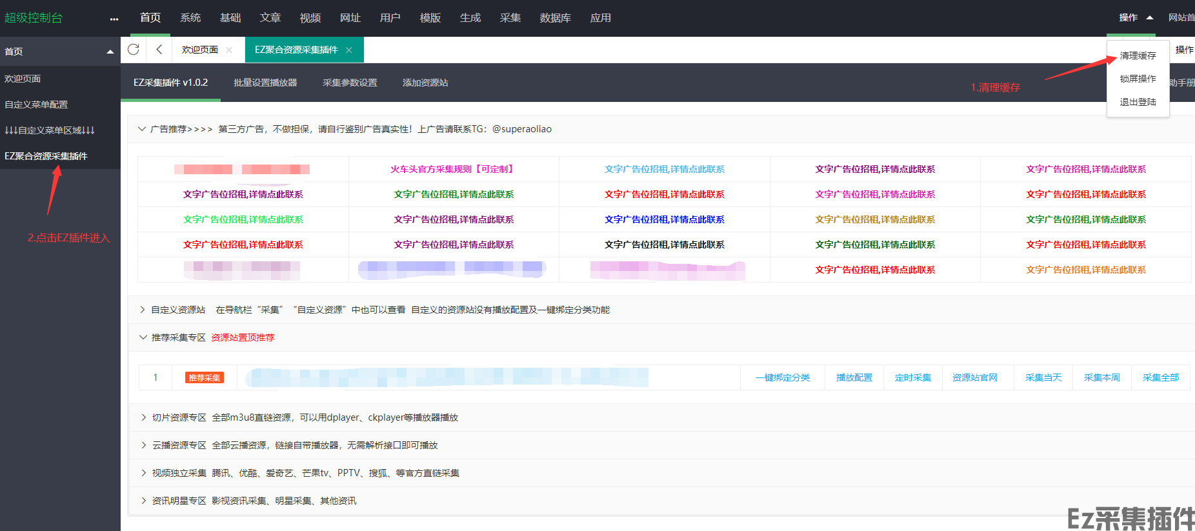Click row number 1 in recommended list
Image resolution: width=1195 pixels, height=531 pixels.
(x=156, y=377)
